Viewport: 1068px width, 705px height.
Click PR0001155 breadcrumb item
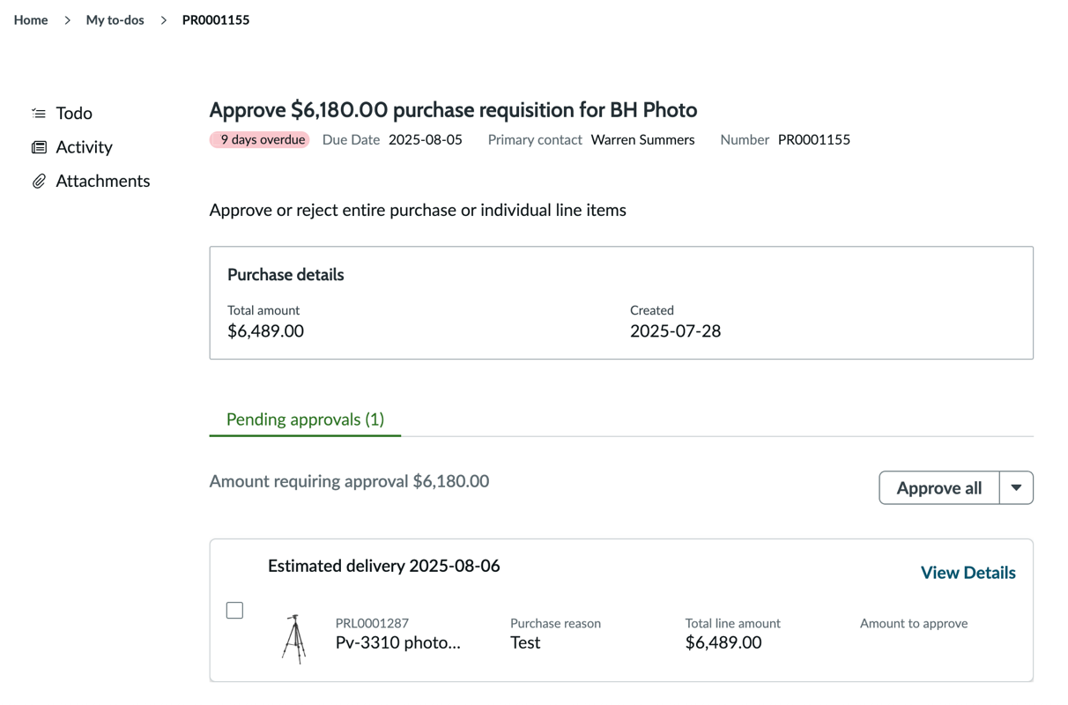[216, 19]
